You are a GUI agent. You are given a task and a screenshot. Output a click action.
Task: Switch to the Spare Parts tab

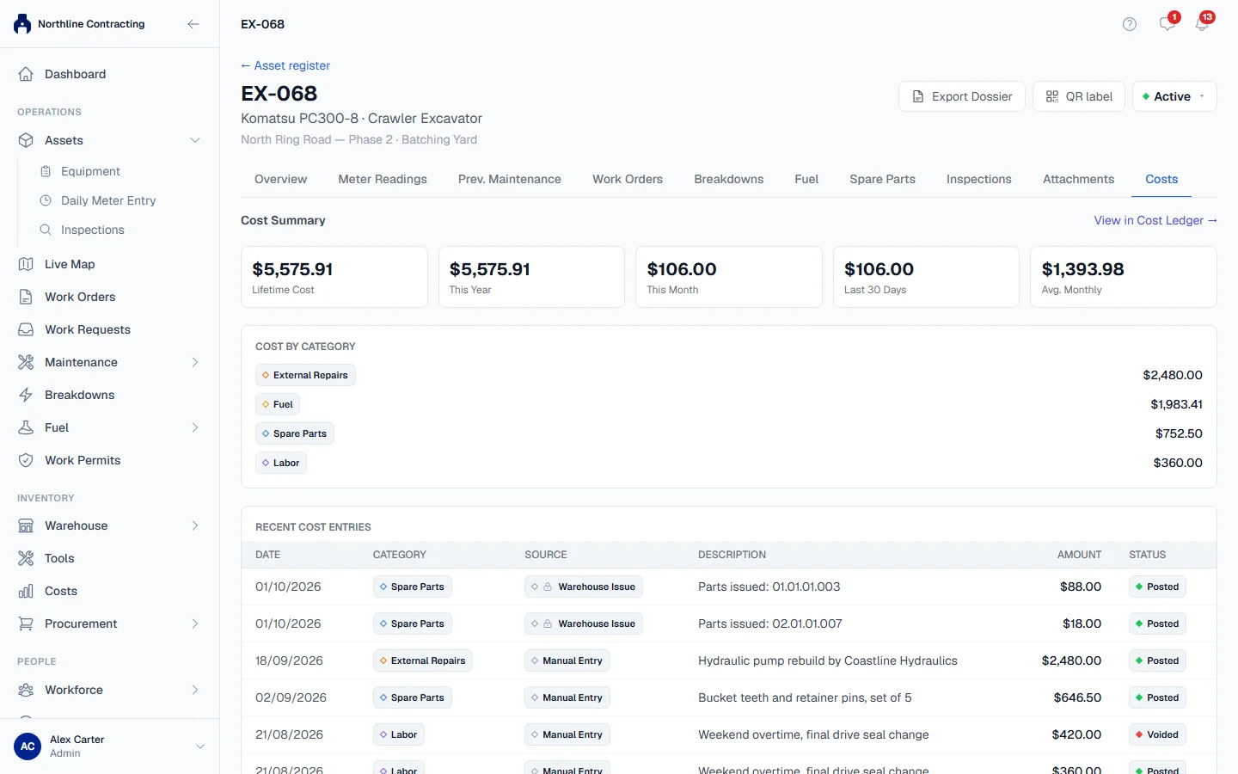point(882,179)
